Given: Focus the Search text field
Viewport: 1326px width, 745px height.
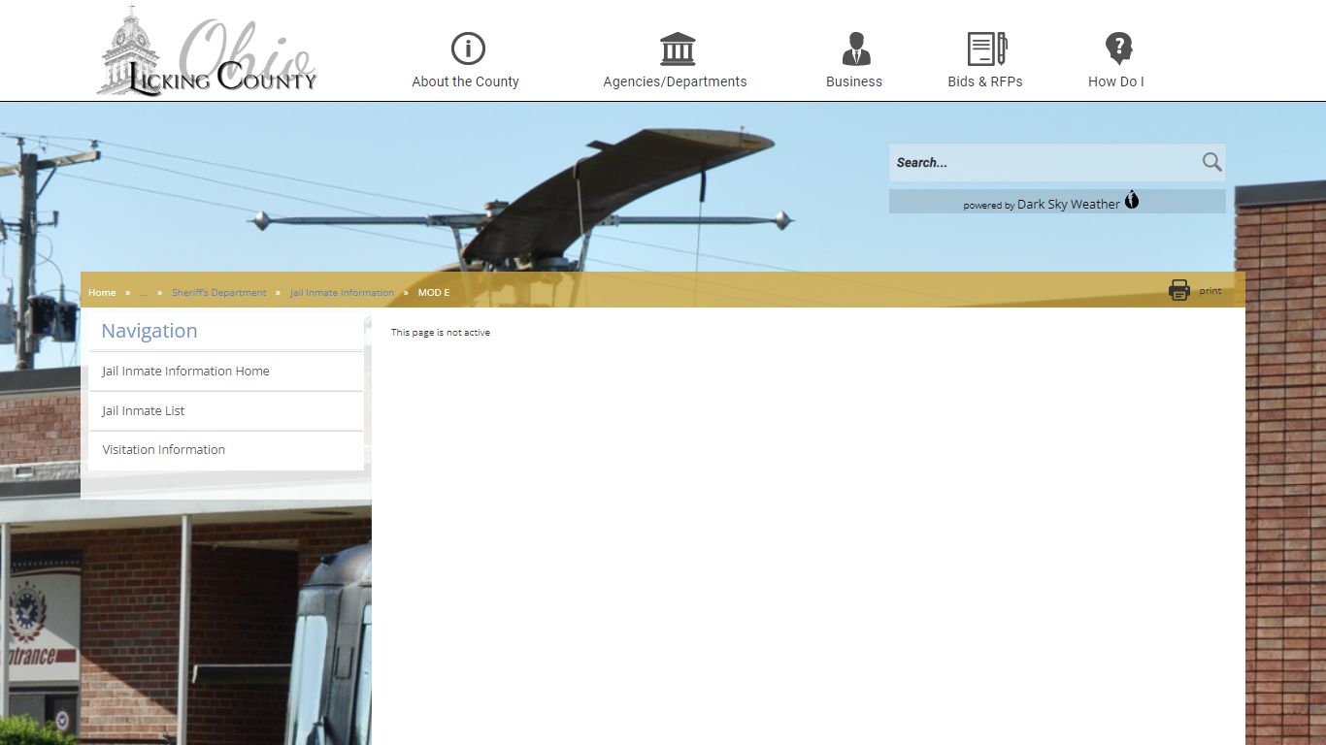Looking at the screenshot, I should pos(1044,163).
